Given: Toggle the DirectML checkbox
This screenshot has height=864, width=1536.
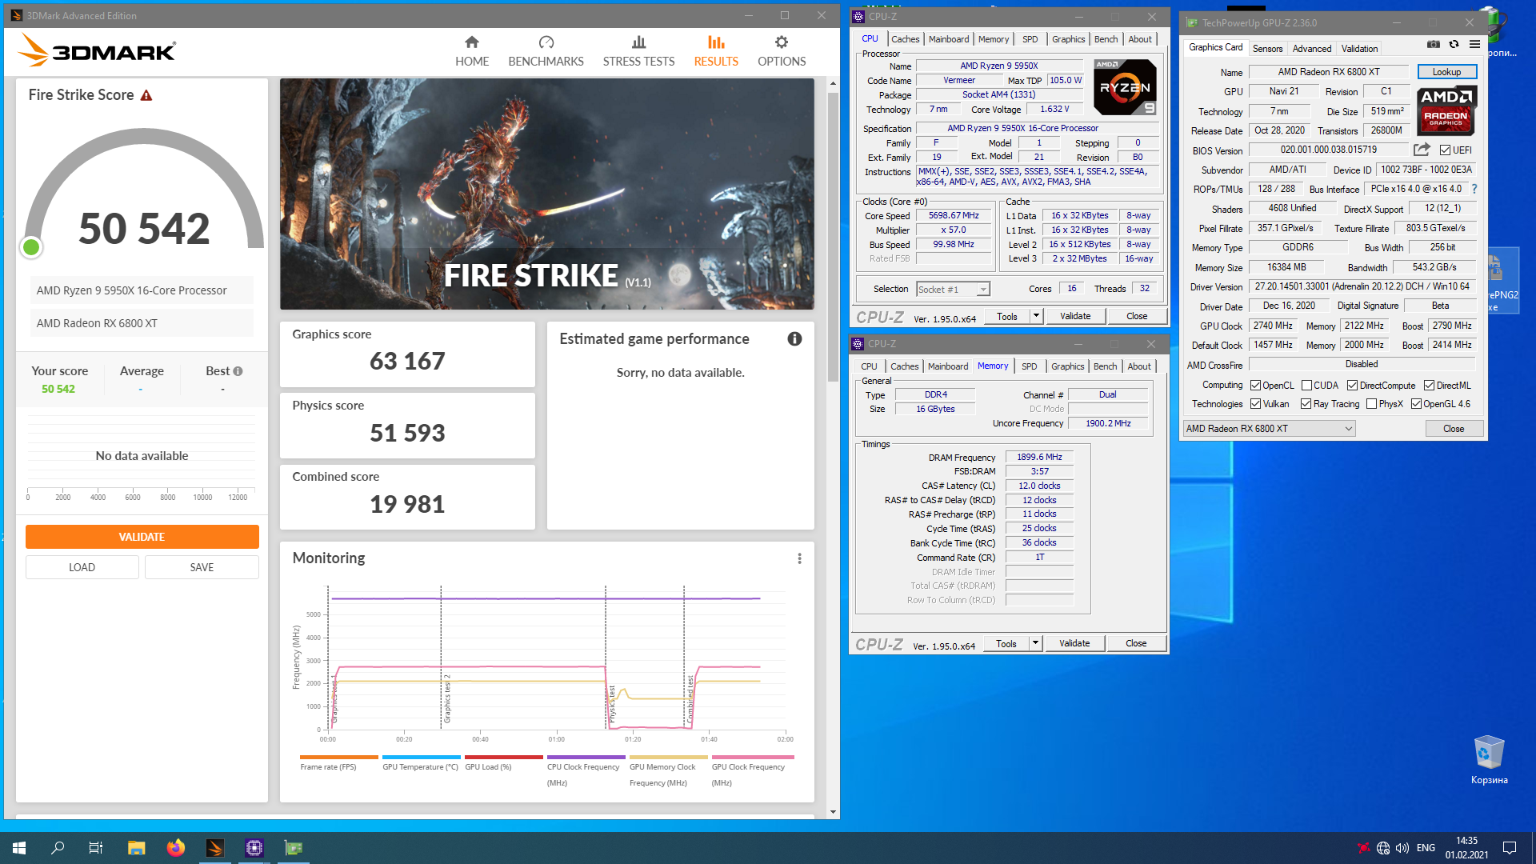Looking at the screenshot, I should 1429,386.
